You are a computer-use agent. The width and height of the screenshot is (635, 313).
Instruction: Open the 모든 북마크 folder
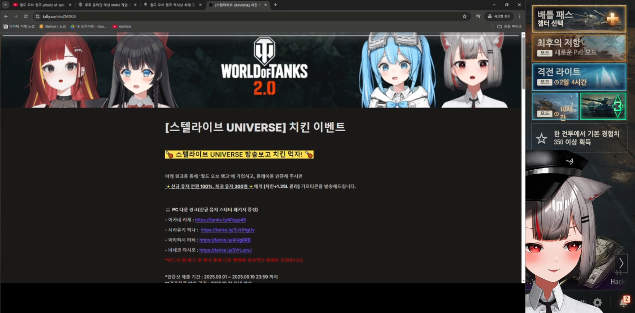pyautogui.click(x=509, y=27)
